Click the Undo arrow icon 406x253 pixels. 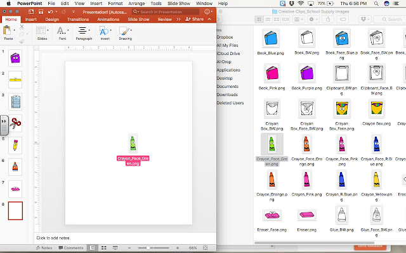[x=51, y=11]
